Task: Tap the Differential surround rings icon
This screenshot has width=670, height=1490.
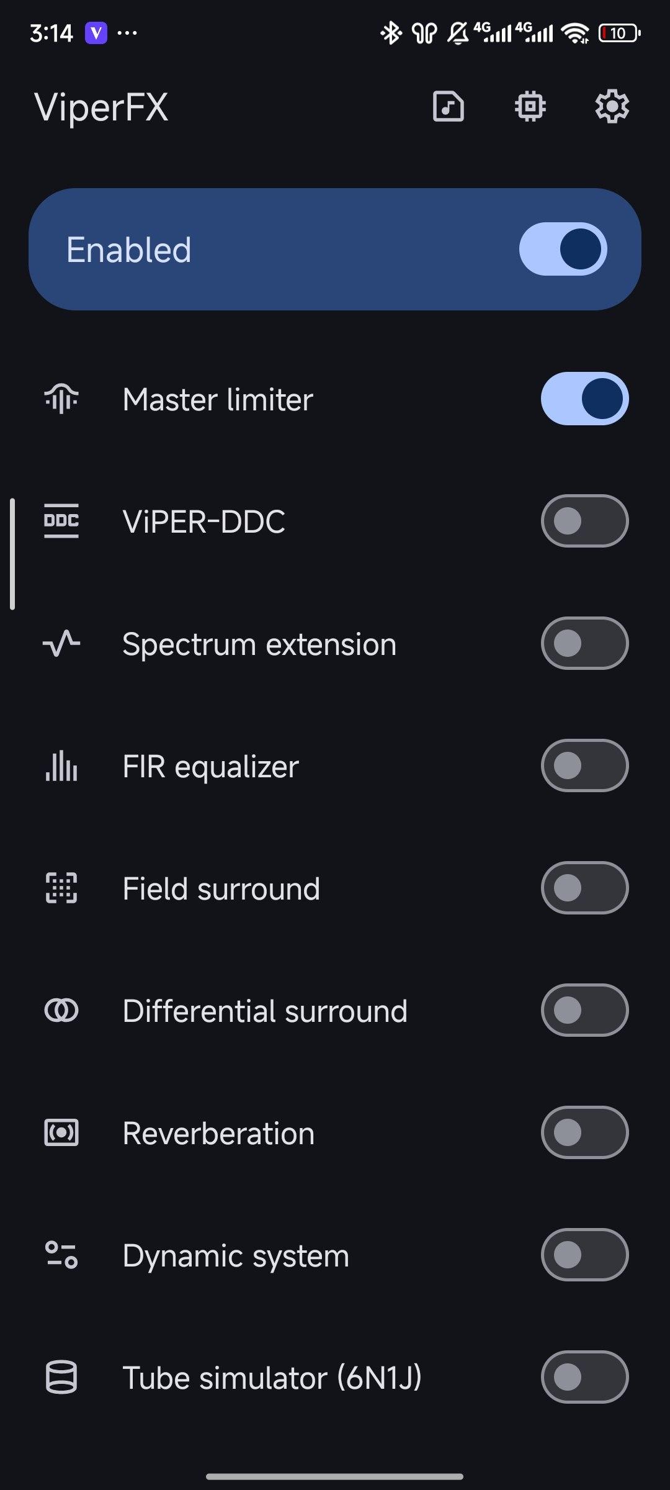Action: coord(61,1010)
